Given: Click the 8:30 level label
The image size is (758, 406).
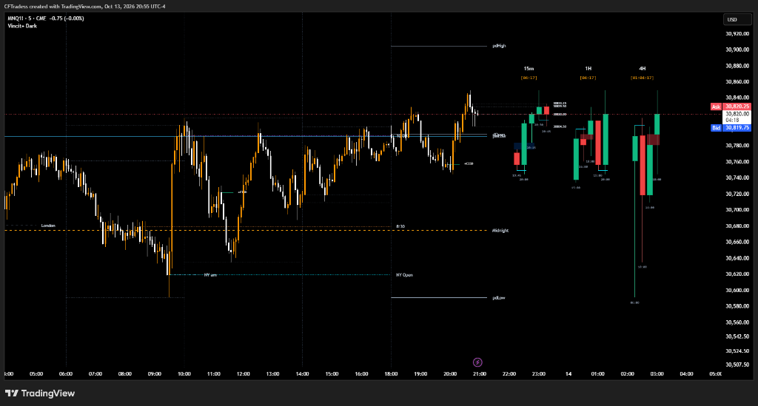Looking at the screenshot, I should (400, 226).
